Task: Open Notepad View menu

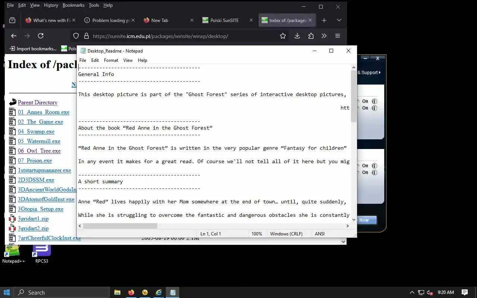Action: point(128,60)
